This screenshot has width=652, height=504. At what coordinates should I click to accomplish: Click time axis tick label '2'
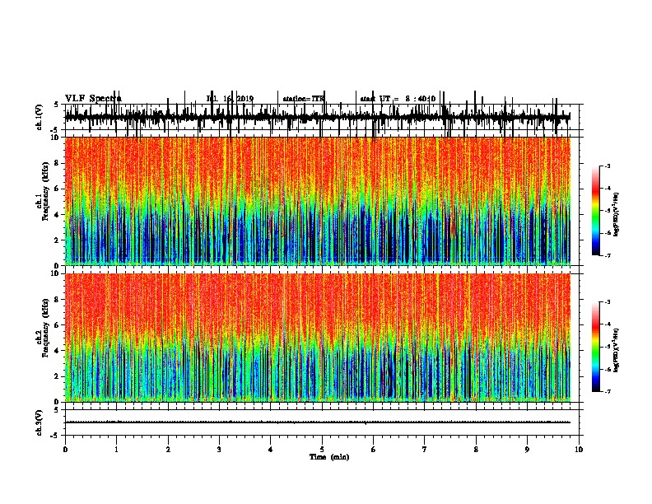[x=168, y=450]
